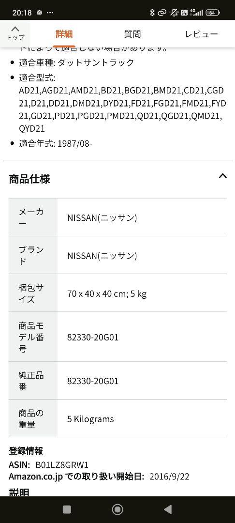Tap the 純正品番 value 82330-20G01
Screen dimensions: 235x523
[x=93, y=381]
